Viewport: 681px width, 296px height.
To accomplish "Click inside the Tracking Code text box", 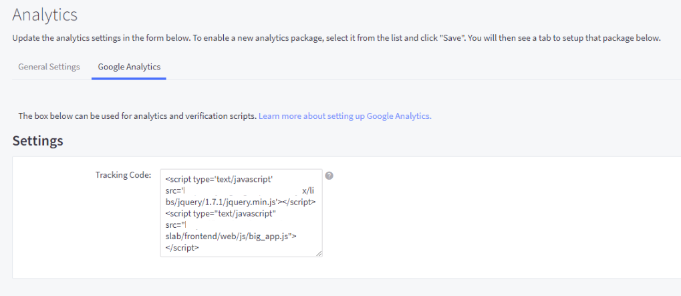I will click(241, 213).
